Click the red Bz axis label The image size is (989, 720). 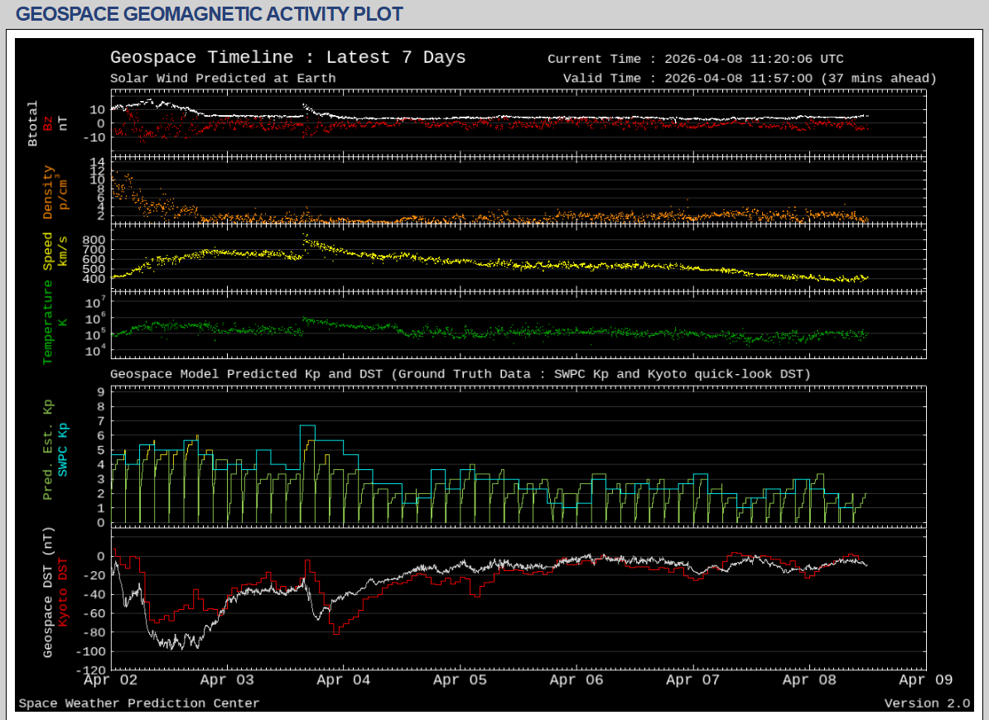click(x=48, y=123)
